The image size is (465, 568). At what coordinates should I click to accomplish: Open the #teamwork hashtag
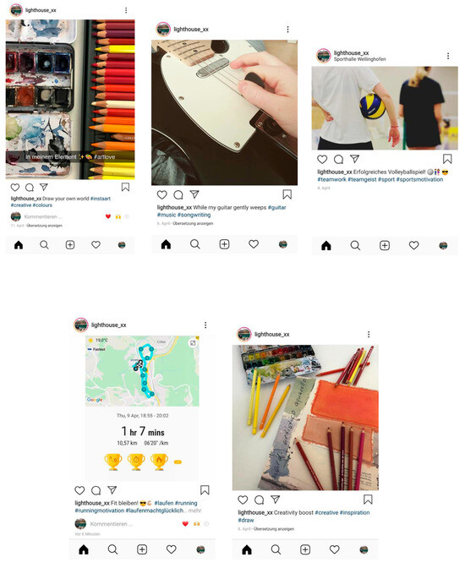pos(331,179)
